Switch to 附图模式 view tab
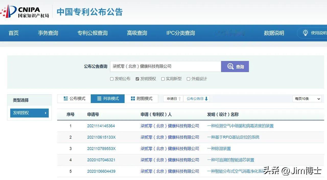This screenshot has height=180, width=327. tap(141, 99)
